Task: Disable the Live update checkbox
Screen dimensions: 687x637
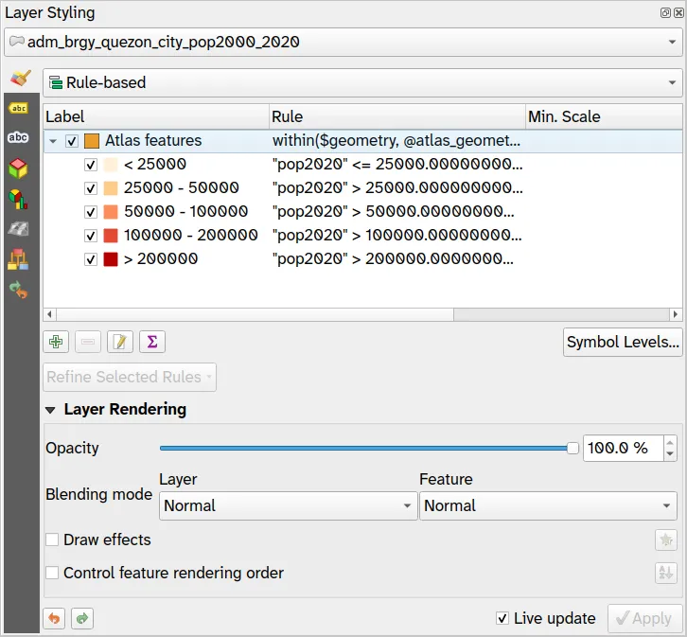Action: point(502,618)
